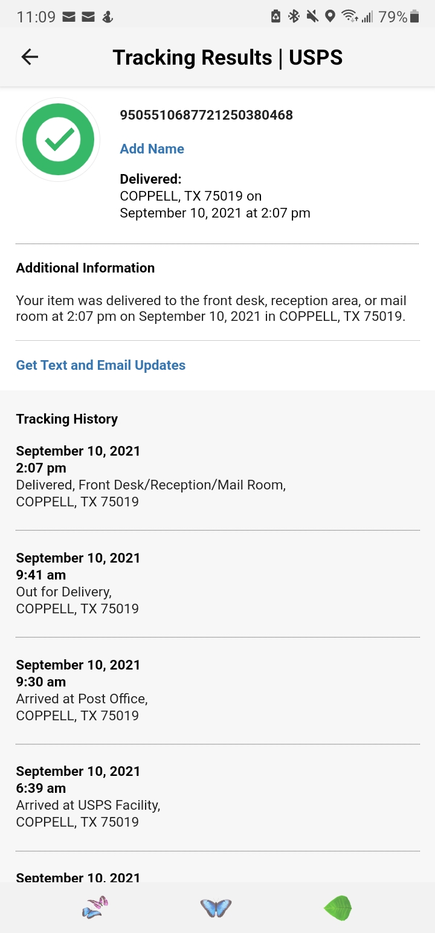This screenshot has height=933, width=435.
Task: Click the Add Name link
Action: [152, 149]
